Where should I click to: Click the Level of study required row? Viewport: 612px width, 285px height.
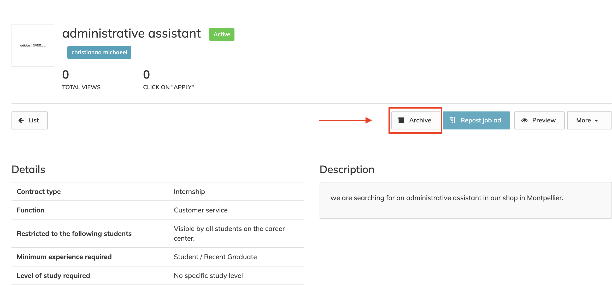(x=157, y=276)
